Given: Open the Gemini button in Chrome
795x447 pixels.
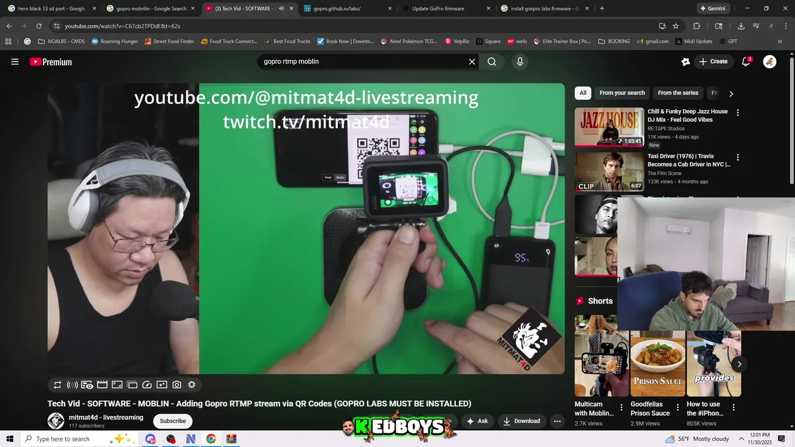Looking at the screenshot, I should click(712, 9).
